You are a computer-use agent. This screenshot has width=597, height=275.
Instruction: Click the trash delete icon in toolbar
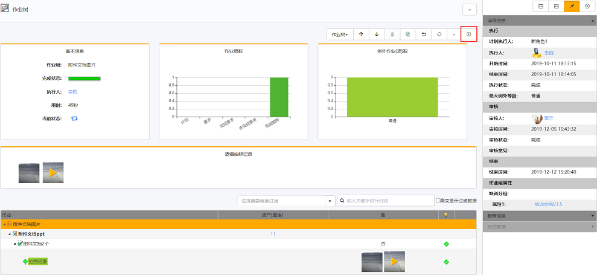click(x=392, y=34)
